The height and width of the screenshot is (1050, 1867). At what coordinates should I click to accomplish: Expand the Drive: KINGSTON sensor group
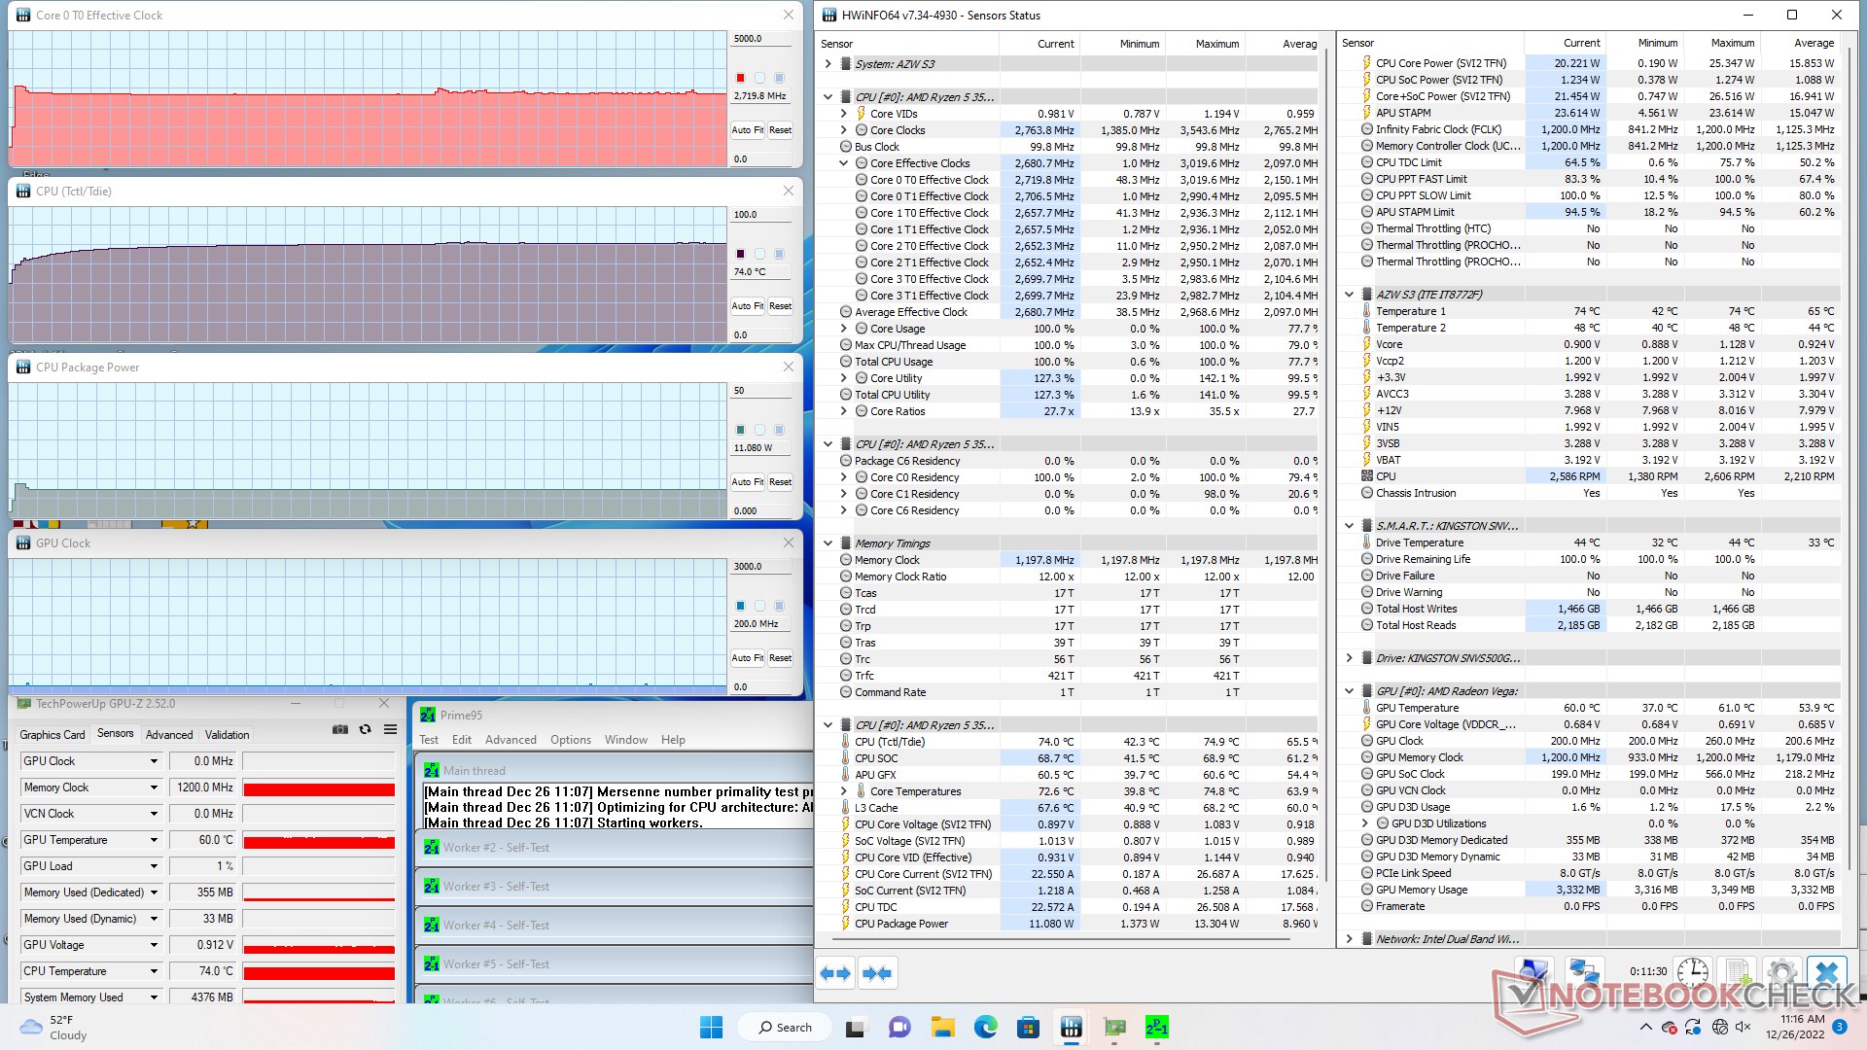pyautogui.click(x=1349, y=658)
